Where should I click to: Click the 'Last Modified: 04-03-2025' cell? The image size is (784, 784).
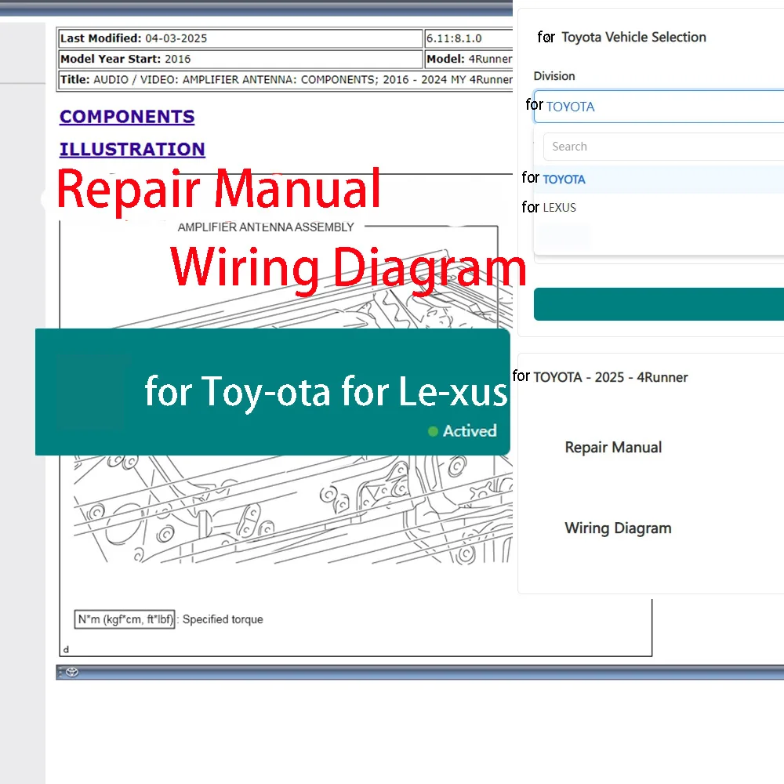tap(241, 38)
